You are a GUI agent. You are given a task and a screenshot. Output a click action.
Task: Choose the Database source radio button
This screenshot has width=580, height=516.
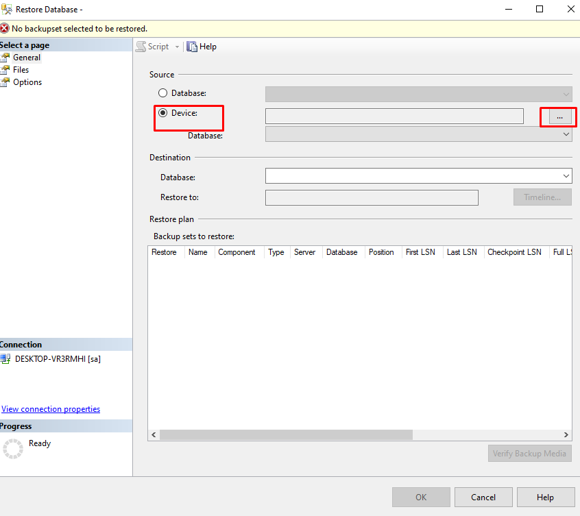tap(162, 93)
